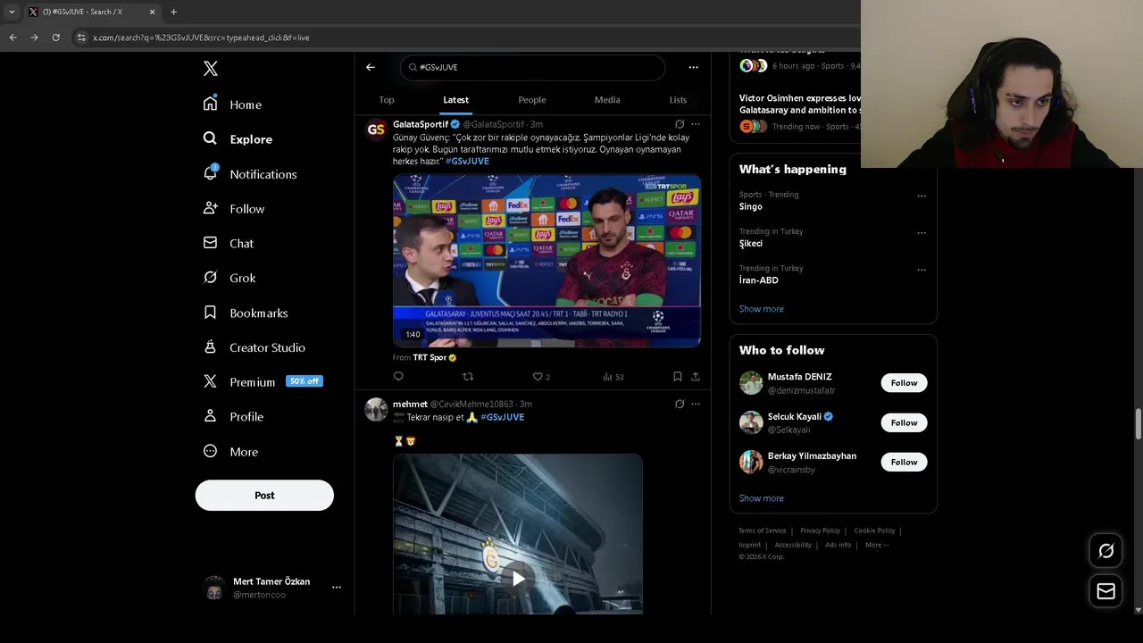This screenshot has width=1143, height=643.
Task: Open the floating Grok button
Action: tap(1105, 551)
